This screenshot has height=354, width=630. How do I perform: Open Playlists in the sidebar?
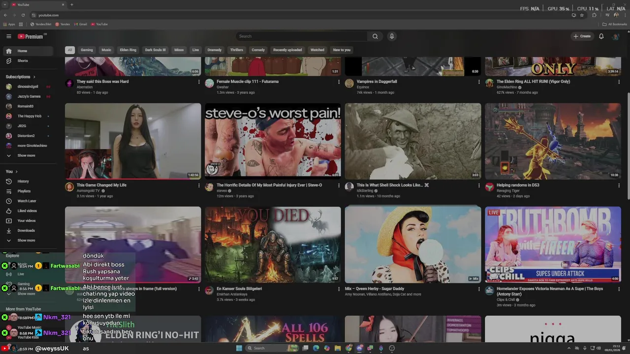pyautogui.click(x=24, y=191)
